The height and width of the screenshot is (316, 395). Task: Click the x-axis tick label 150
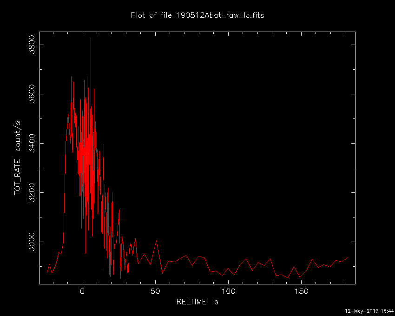[301, 291]
